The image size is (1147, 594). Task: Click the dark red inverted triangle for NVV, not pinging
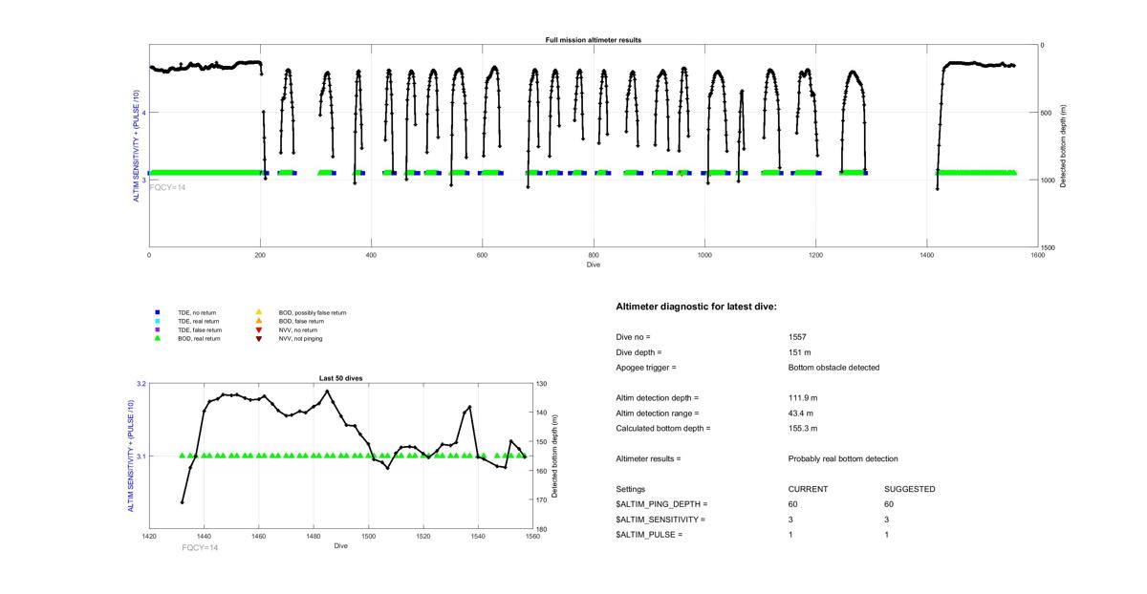pos(258,338)
